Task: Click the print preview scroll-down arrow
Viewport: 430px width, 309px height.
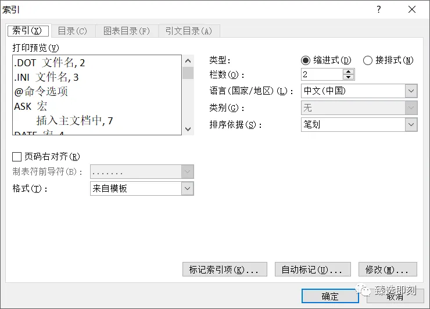Action: [x=188, y=129]
